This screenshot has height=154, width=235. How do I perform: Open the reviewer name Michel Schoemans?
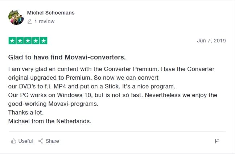(x=51, y=13)
